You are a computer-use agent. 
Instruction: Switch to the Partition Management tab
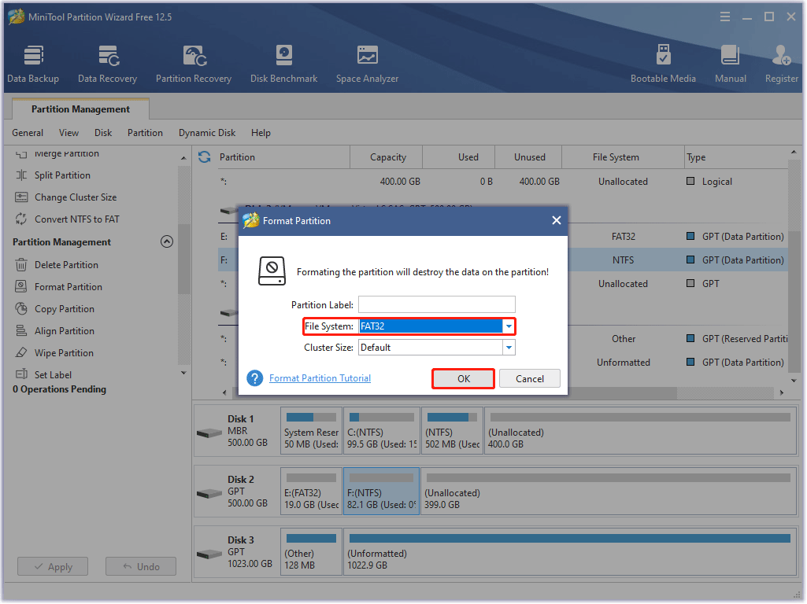point(80,109)
